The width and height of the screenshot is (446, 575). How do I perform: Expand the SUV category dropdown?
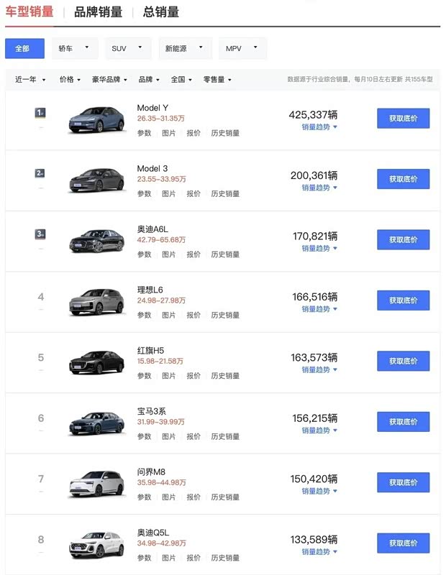(x=128, y=48)
